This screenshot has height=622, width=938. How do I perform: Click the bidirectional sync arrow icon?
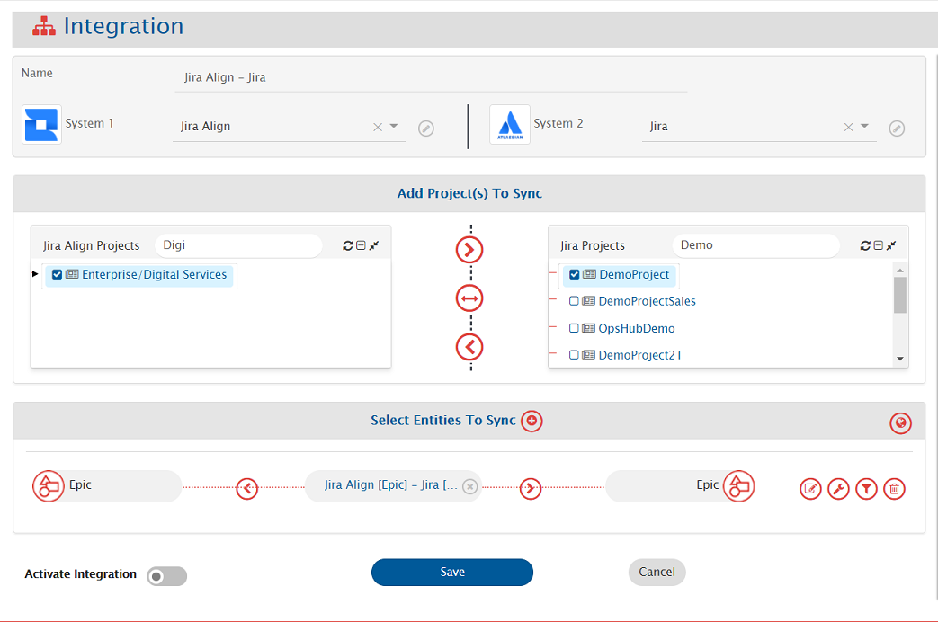click(469, 298)
